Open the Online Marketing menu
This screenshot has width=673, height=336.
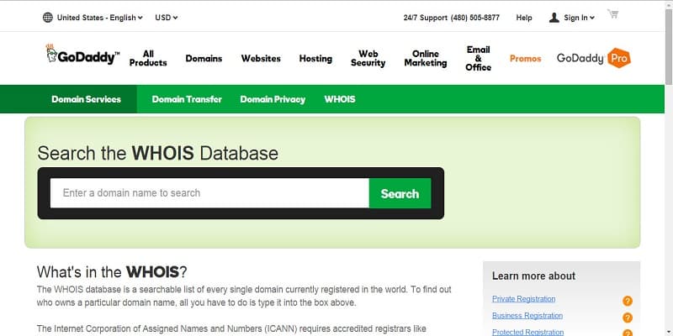click(426, 58)
